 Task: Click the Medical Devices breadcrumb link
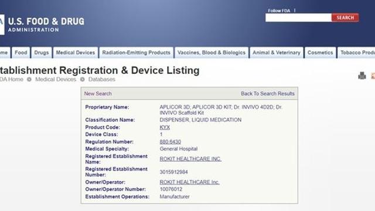coord(56,80)
